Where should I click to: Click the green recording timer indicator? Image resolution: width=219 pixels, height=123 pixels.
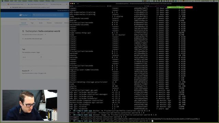(x=176, y=7)
